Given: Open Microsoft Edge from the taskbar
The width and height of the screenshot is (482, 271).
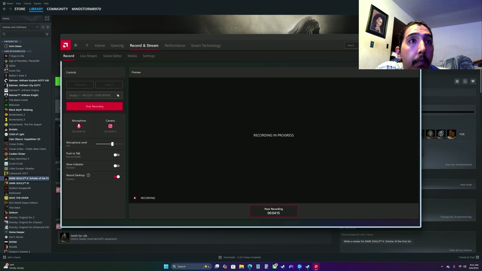Looking at the screenshot, I should tap(250, 266).
